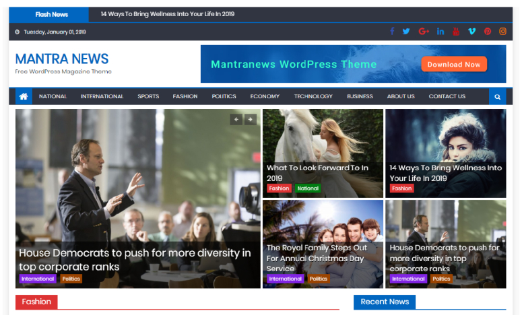Viewport: 522px width, 315px height.
Task: Open the Fashion menu item
Action: coord(185,96)
